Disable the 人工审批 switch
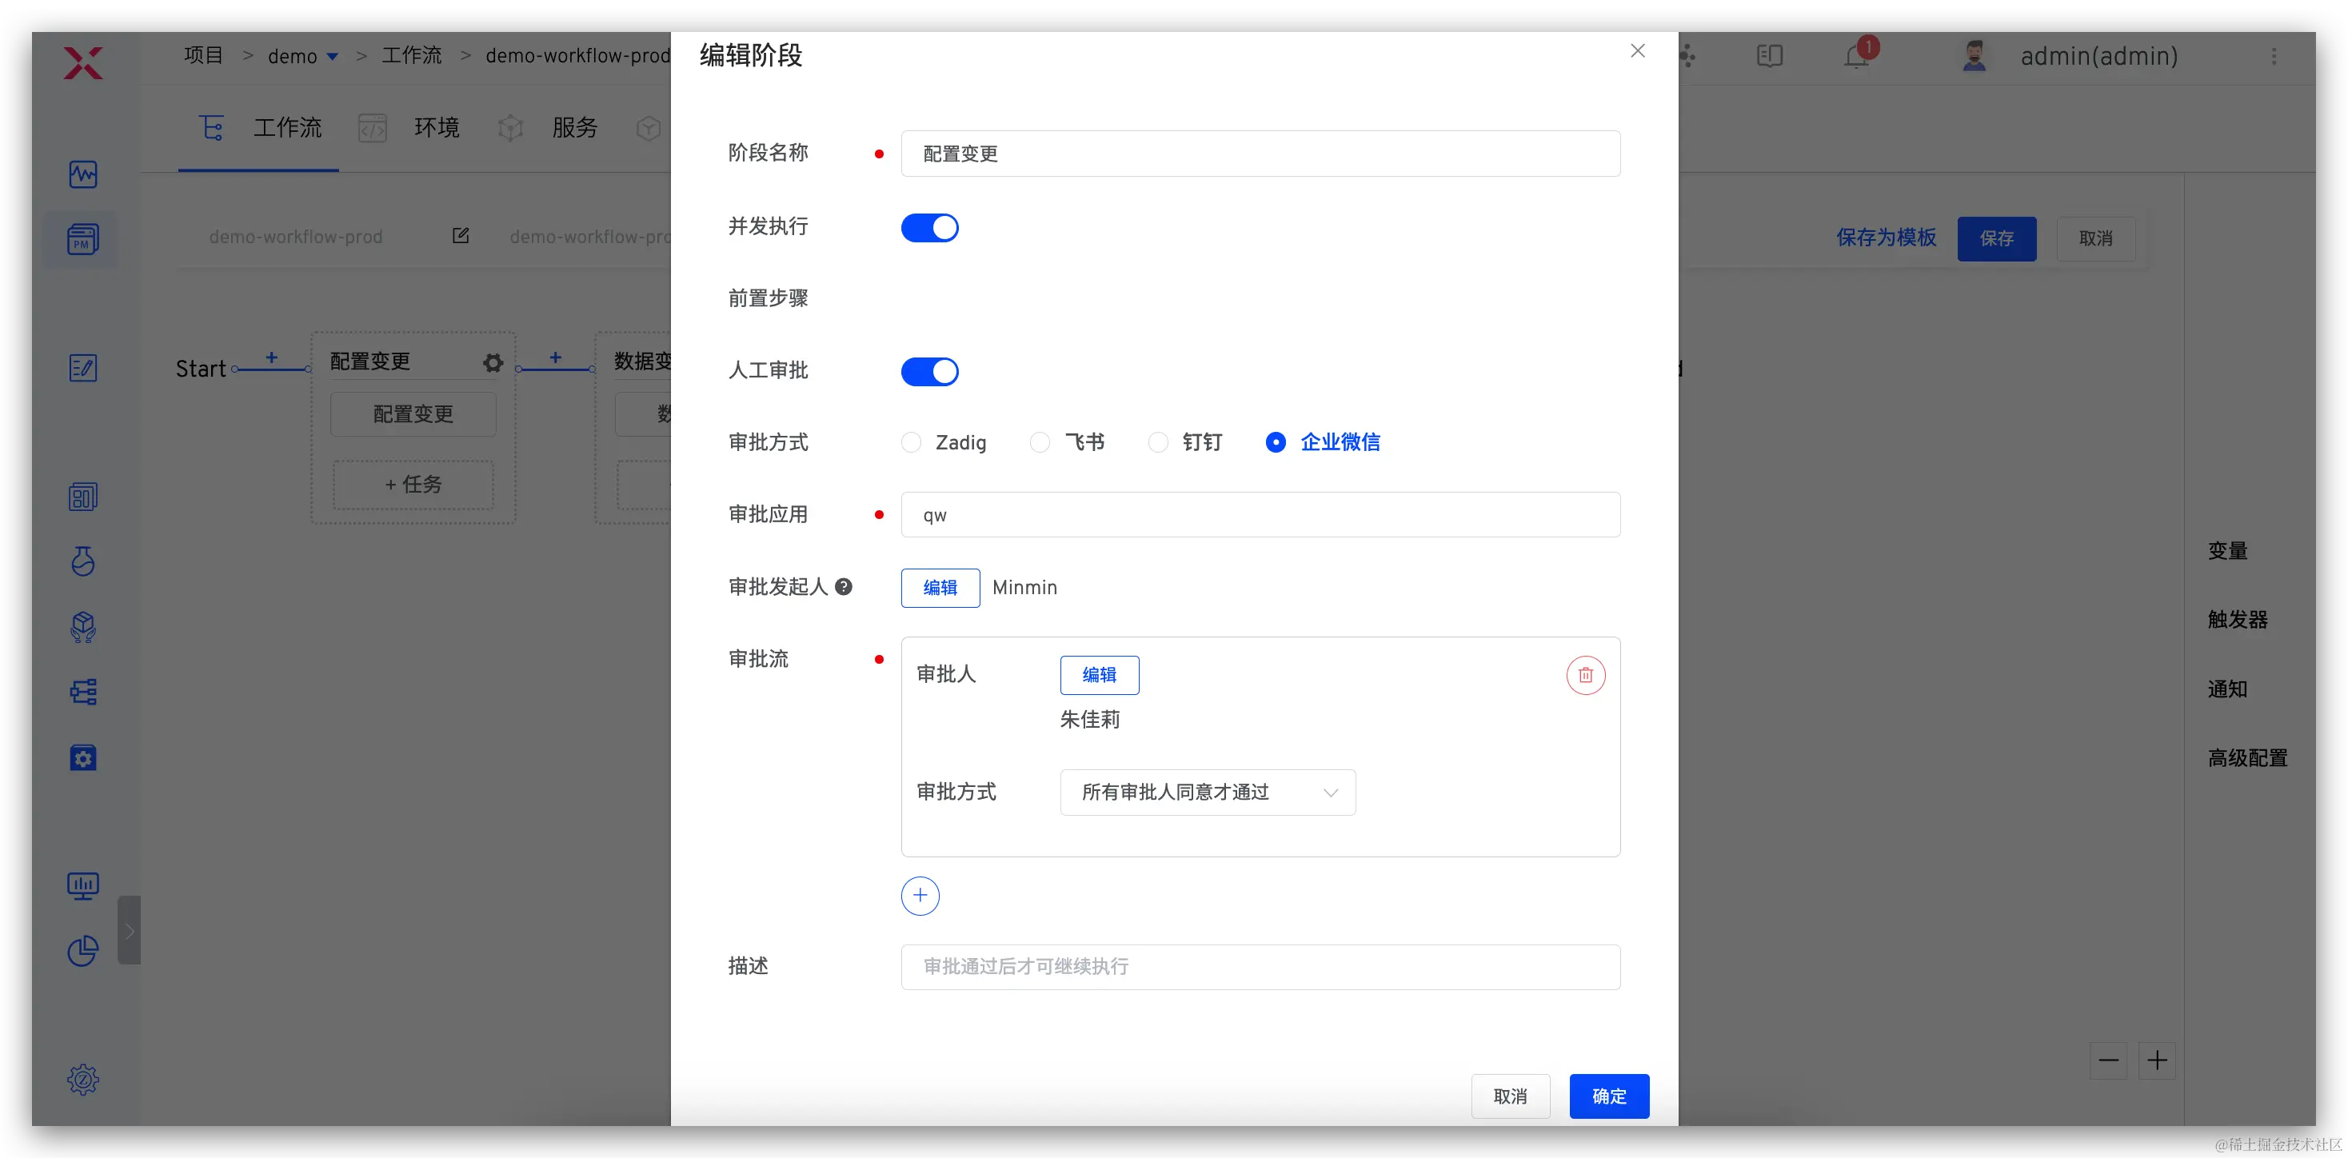 point(930,371)
